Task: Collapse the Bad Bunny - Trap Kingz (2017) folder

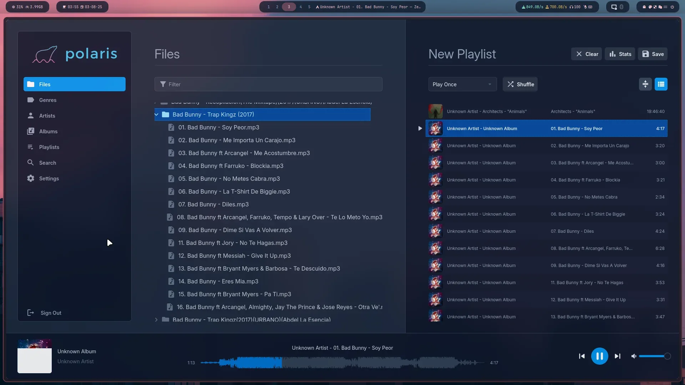Action: 156,114
